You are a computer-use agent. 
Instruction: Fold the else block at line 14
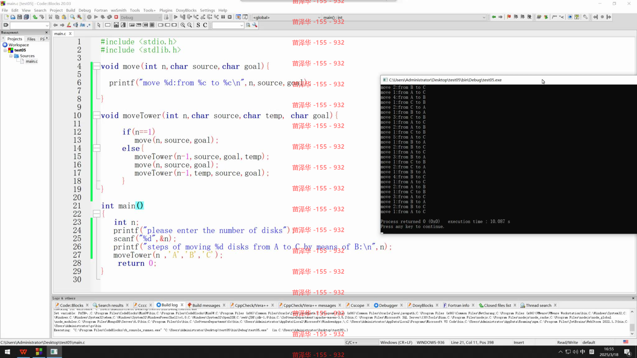point(97,148)
